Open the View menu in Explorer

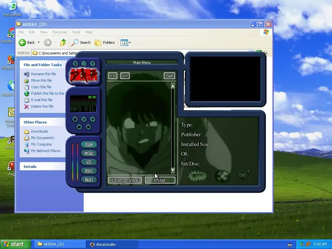pos(44,32)
